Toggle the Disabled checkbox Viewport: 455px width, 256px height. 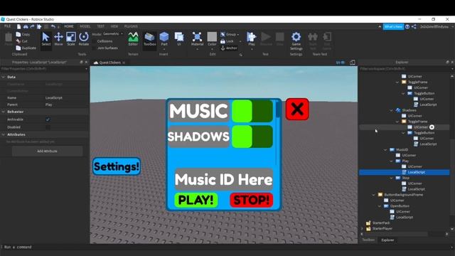coord(48,127)
